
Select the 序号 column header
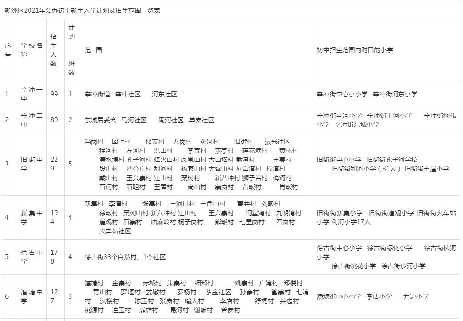click(x=8, y=50)
